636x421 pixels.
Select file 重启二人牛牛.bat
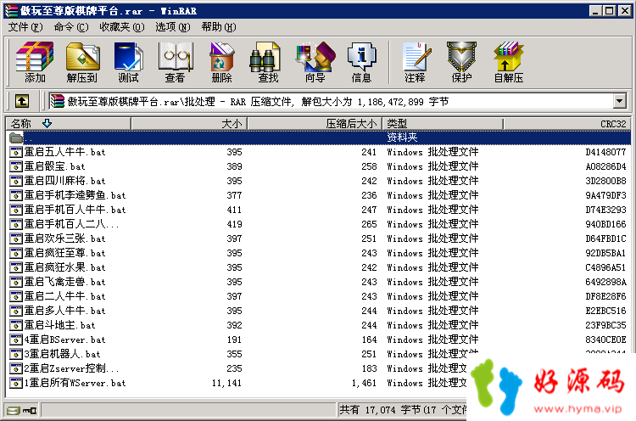point(65,296)
